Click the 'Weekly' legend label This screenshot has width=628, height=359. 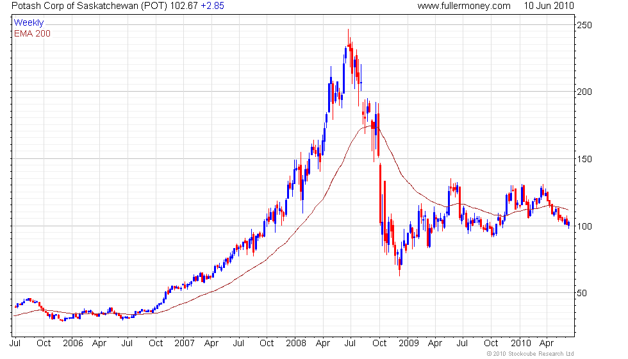click(29, 23)
